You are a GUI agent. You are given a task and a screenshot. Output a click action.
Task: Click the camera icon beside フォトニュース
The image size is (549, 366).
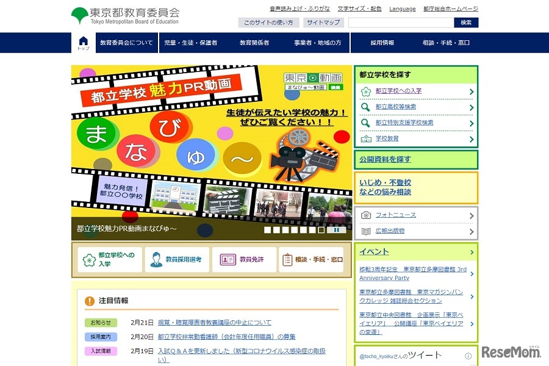click(x=365, y=215)
